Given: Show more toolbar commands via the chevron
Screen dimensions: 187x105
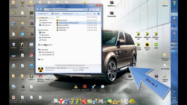Looking at the screenshot, I should click(x=77, y=14).
